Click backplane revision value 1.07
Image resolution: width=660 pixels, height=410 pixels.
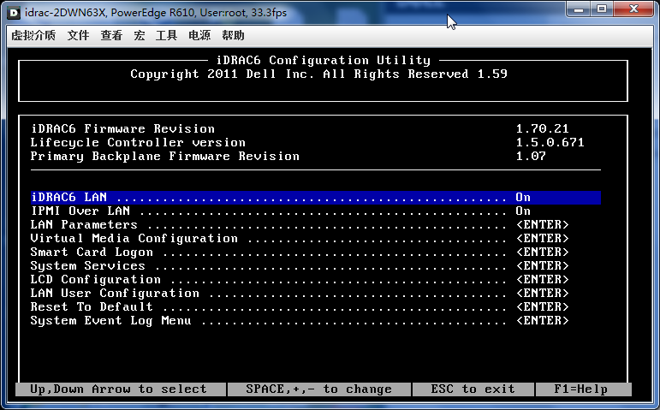[x=532, y=156]
